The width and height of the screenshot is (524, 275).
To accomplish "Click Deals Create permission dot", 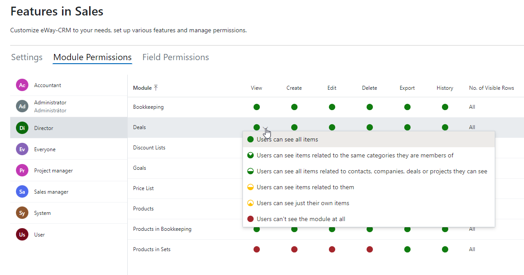I will click(294, 127).
